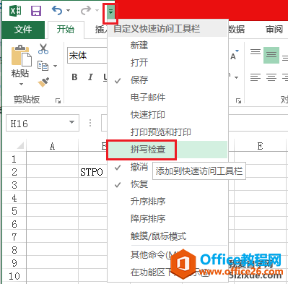
Task: Toggle Italic formatting
Action: click(90, 77)
